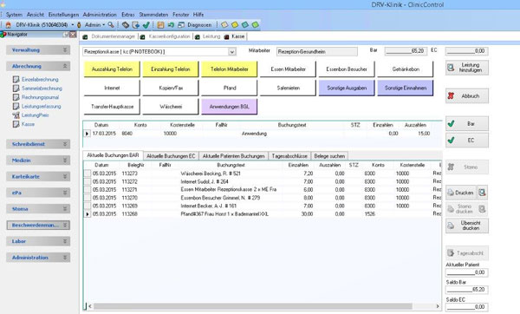The height and width of the screenshot is (314, 520).
Task: Click the scrollbar left arrow under bookings
Action: tap(90, 306)
